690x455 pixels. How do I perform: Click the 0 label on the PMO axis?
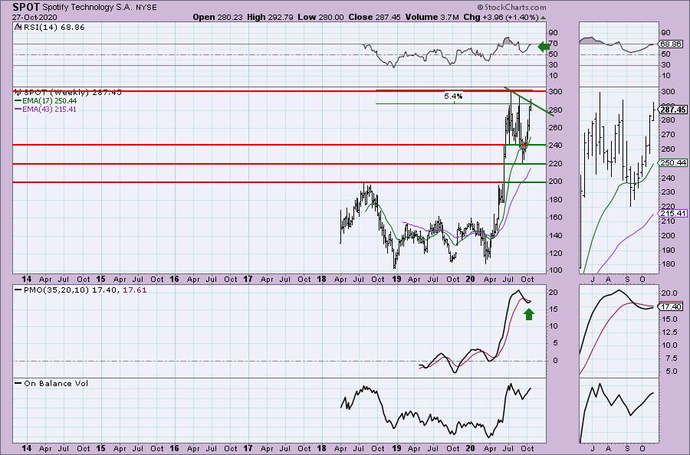[555, 361]
